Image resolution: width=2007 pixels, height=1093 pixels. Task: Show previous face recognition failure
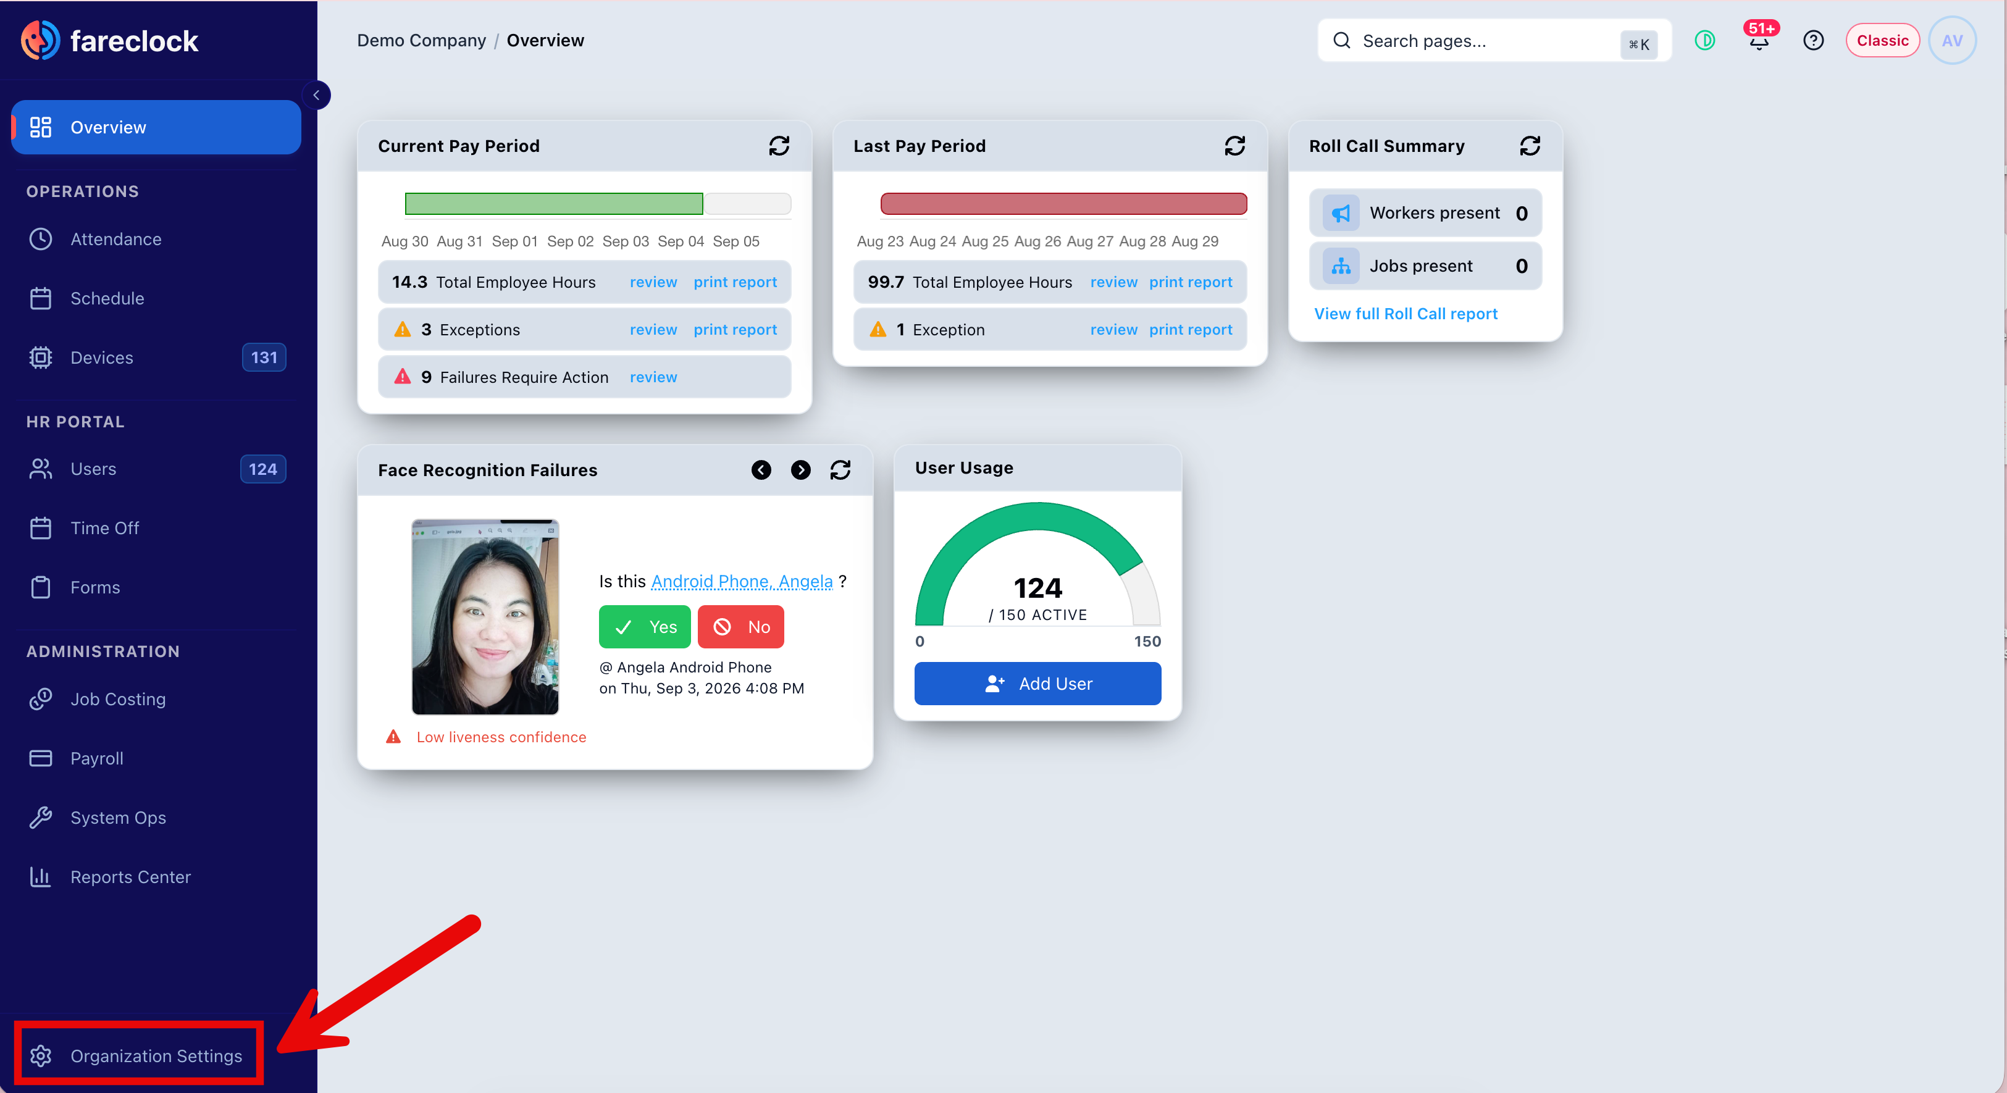tap(761, 470)
